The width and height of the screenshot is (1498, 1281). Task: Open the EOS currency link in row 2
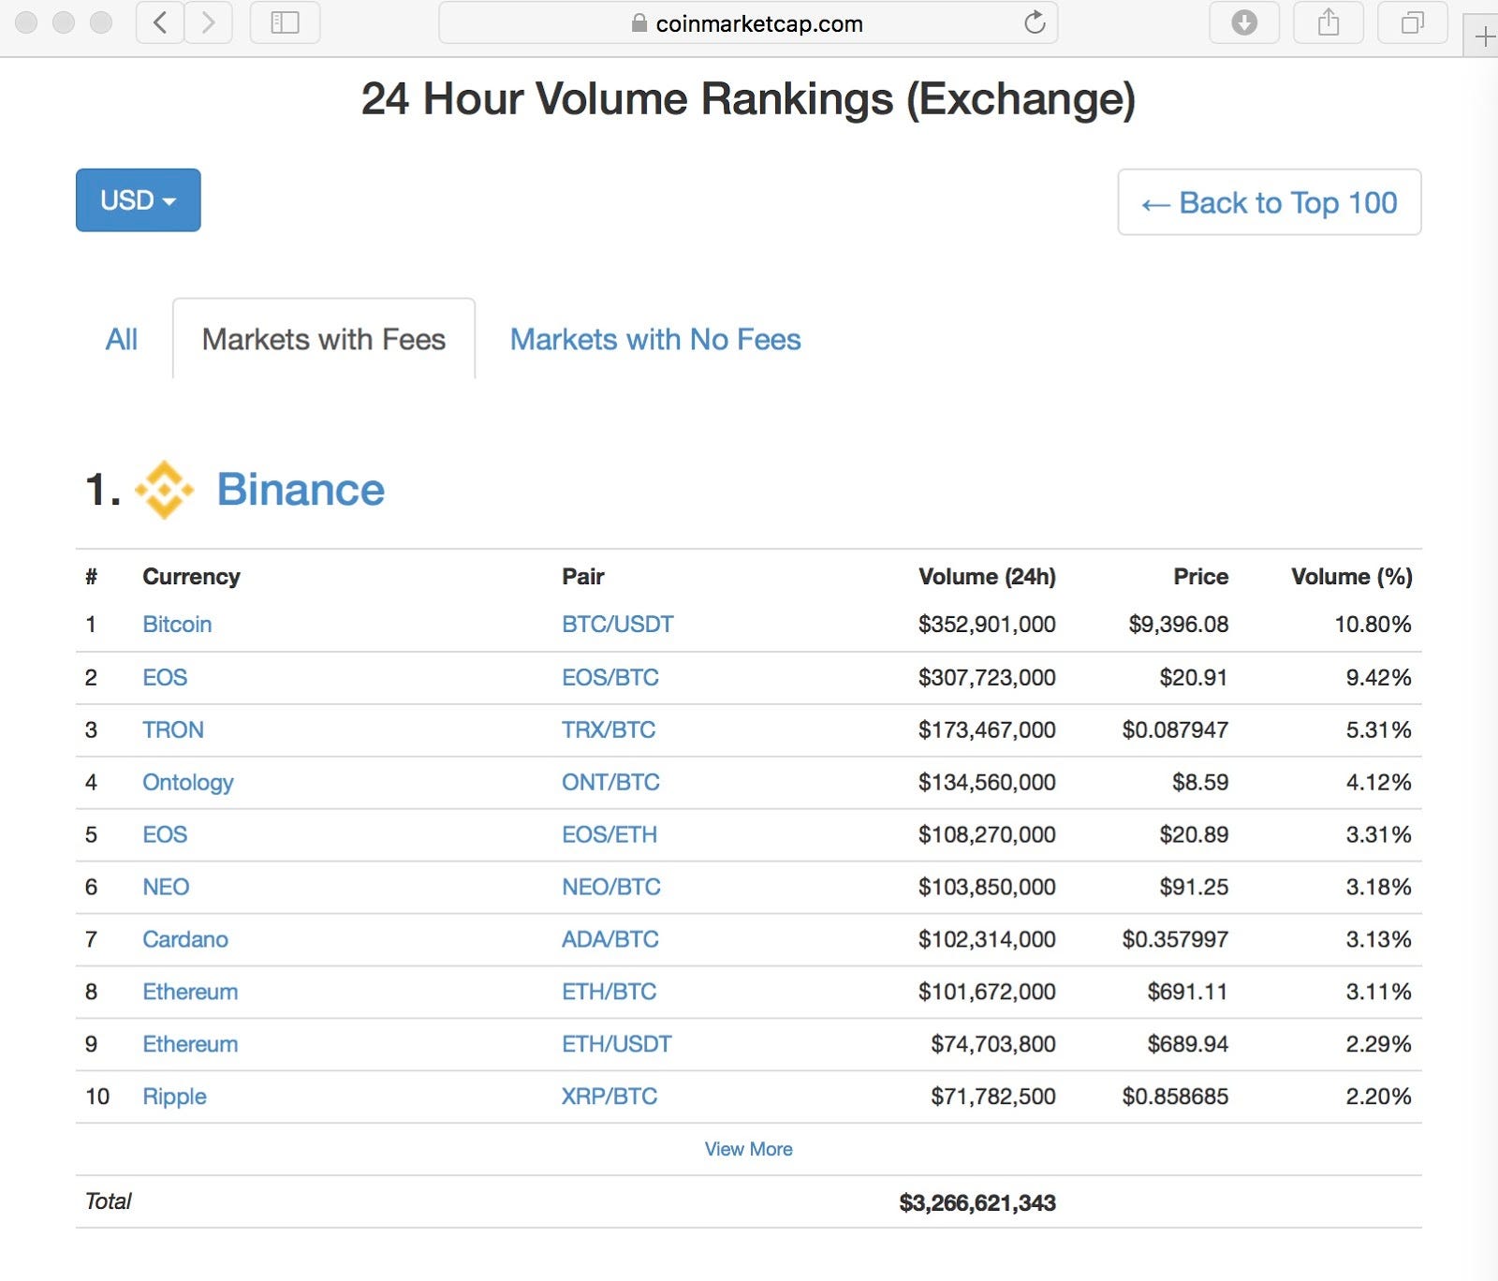pyautogui.click(x=165, y=677)
